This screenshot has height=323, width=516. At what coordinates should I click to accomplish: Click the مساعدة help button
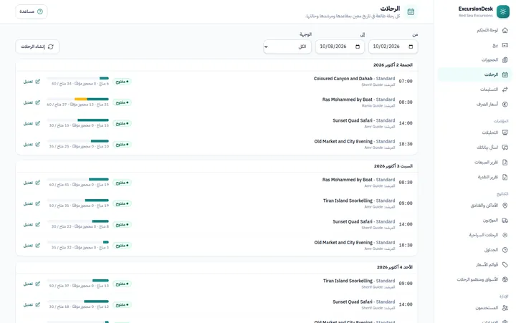(x=32, y=11)
